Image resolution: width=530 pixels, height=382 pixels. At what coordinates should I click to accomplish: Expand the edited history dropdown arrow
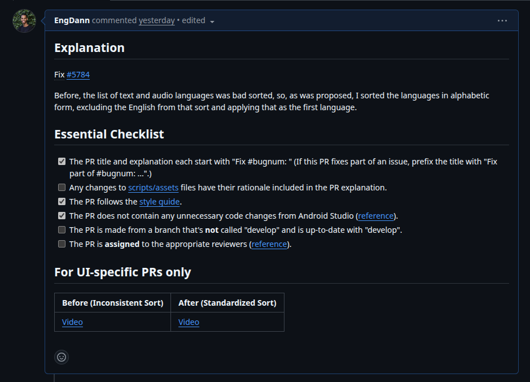(x=212, y=21)
